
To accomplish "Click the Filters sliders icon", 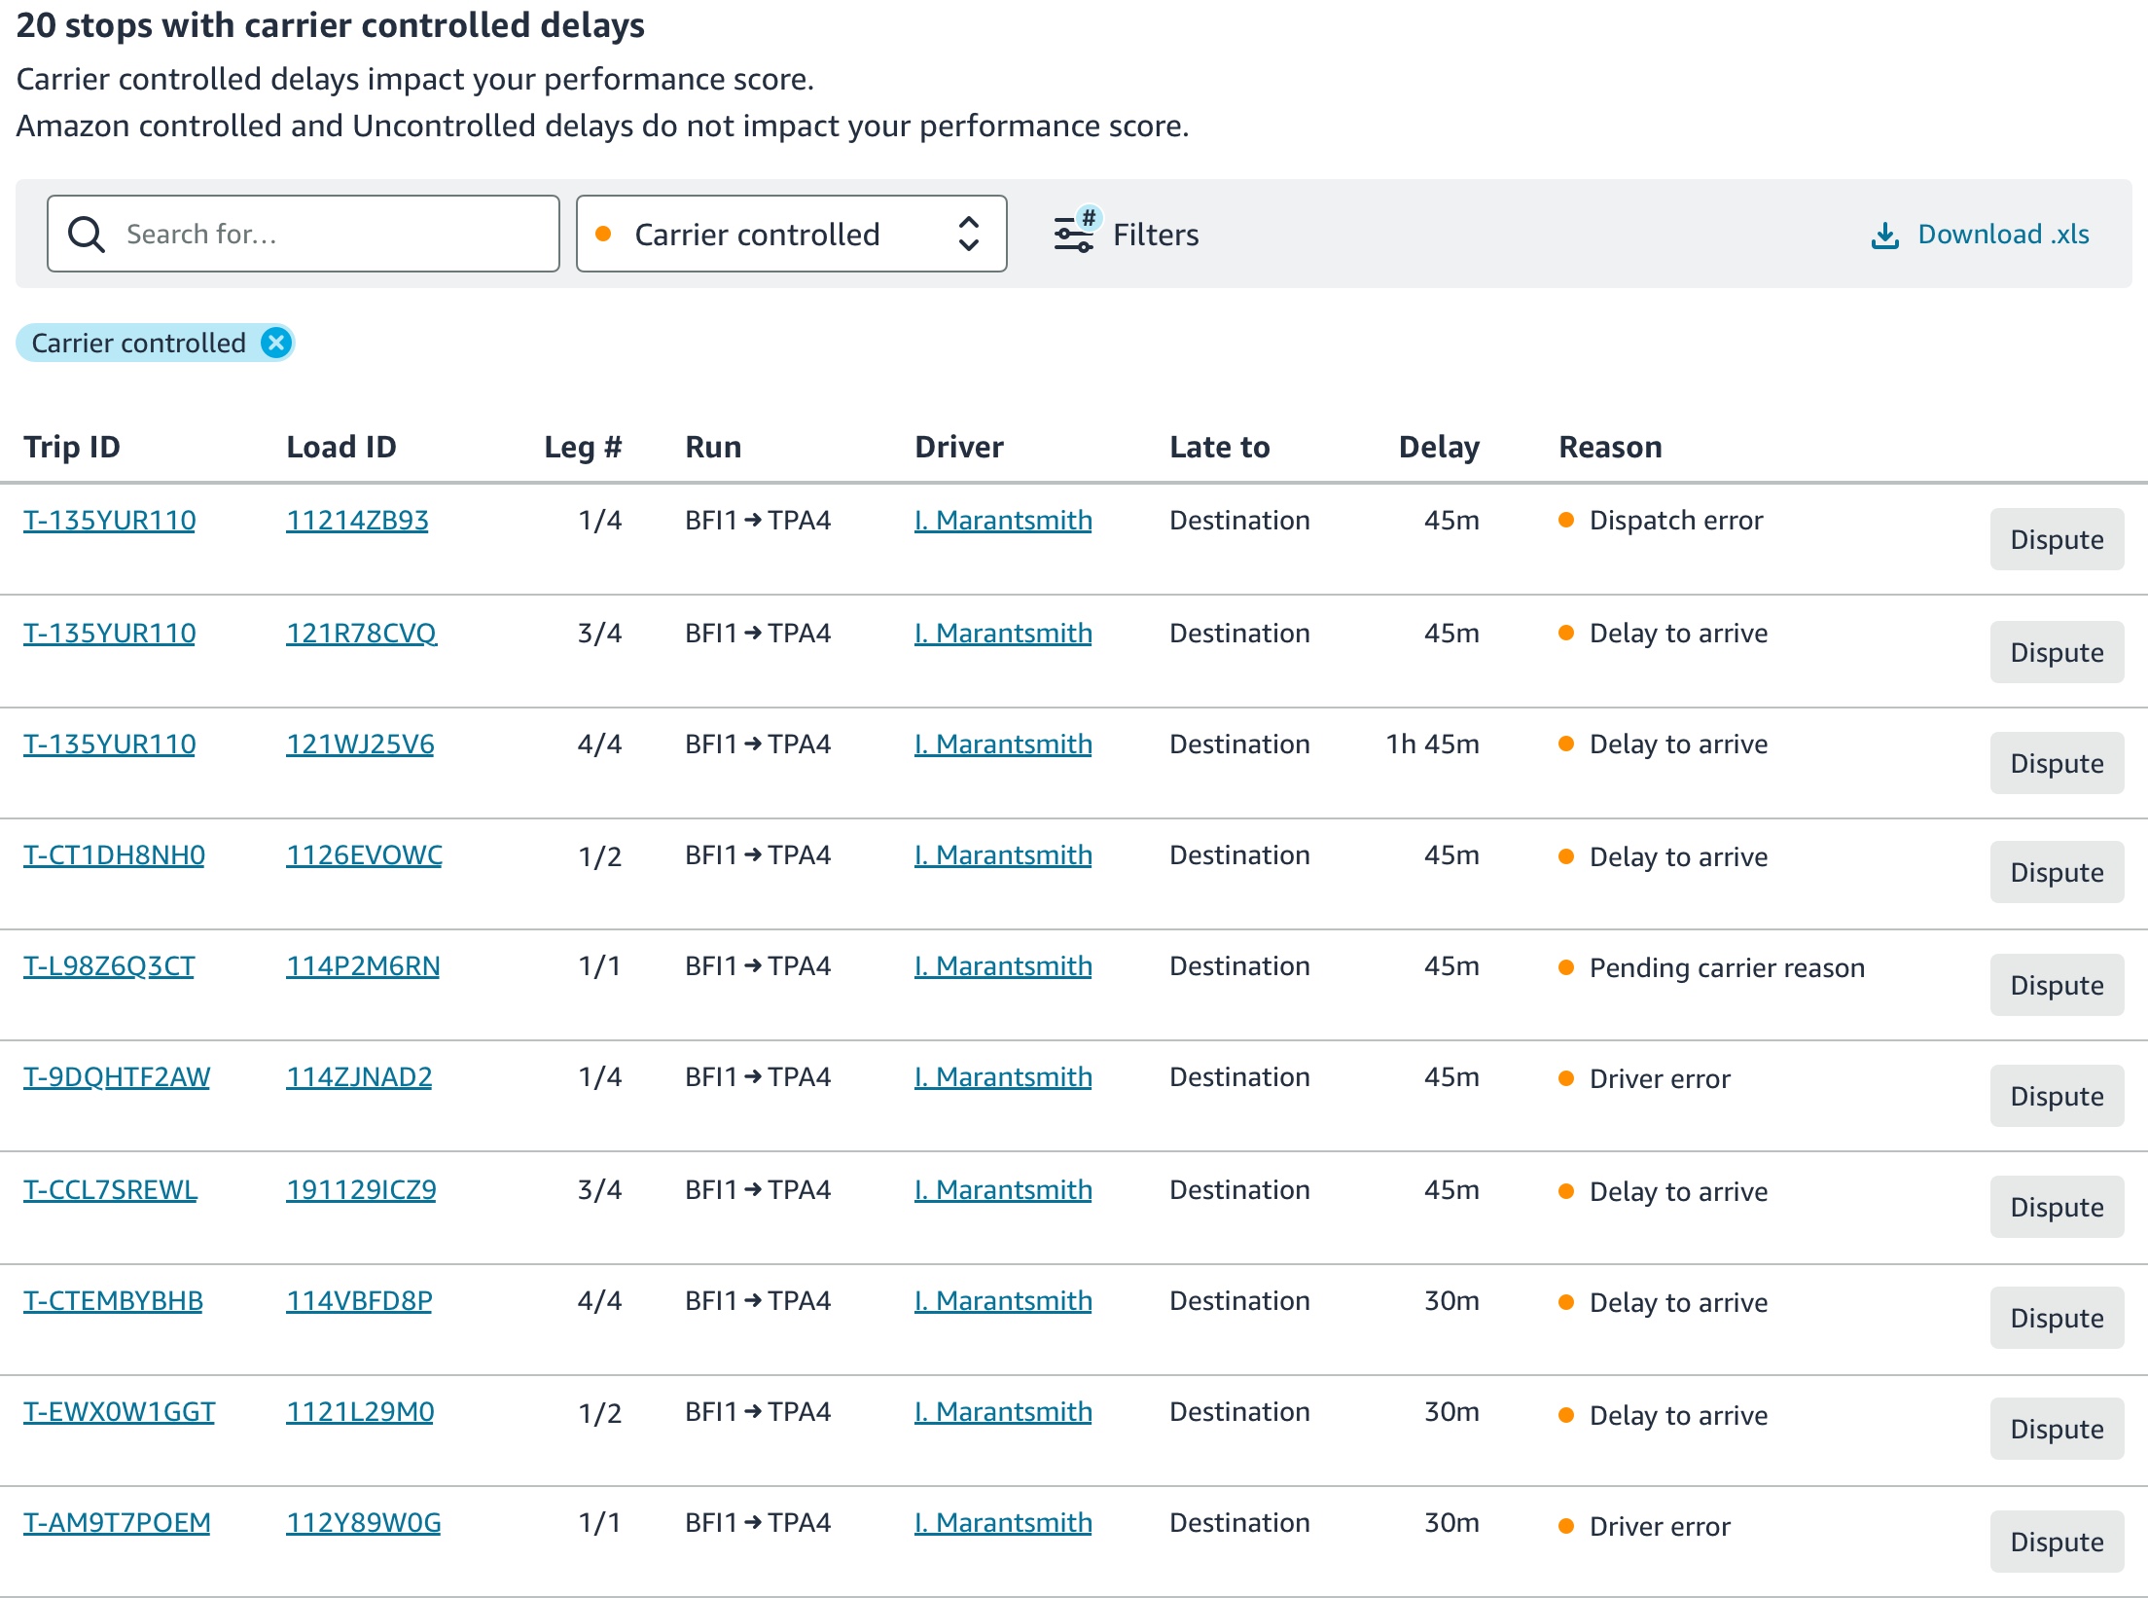I will (x=1074, y=235).
